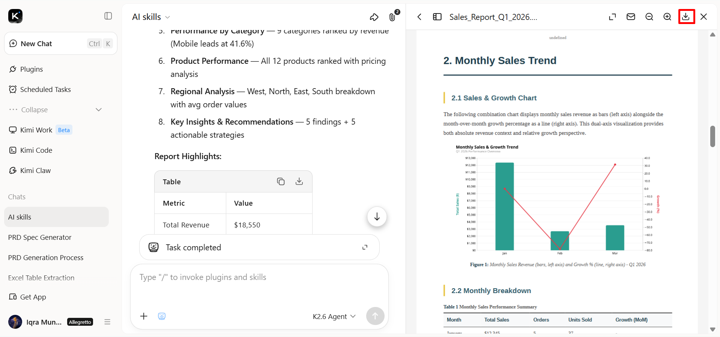The height and width of the screenshot is (337, 720).
Task: Click the share arrow icon beside AI skills
Action: pyautogui.click(x=374, y=17)
